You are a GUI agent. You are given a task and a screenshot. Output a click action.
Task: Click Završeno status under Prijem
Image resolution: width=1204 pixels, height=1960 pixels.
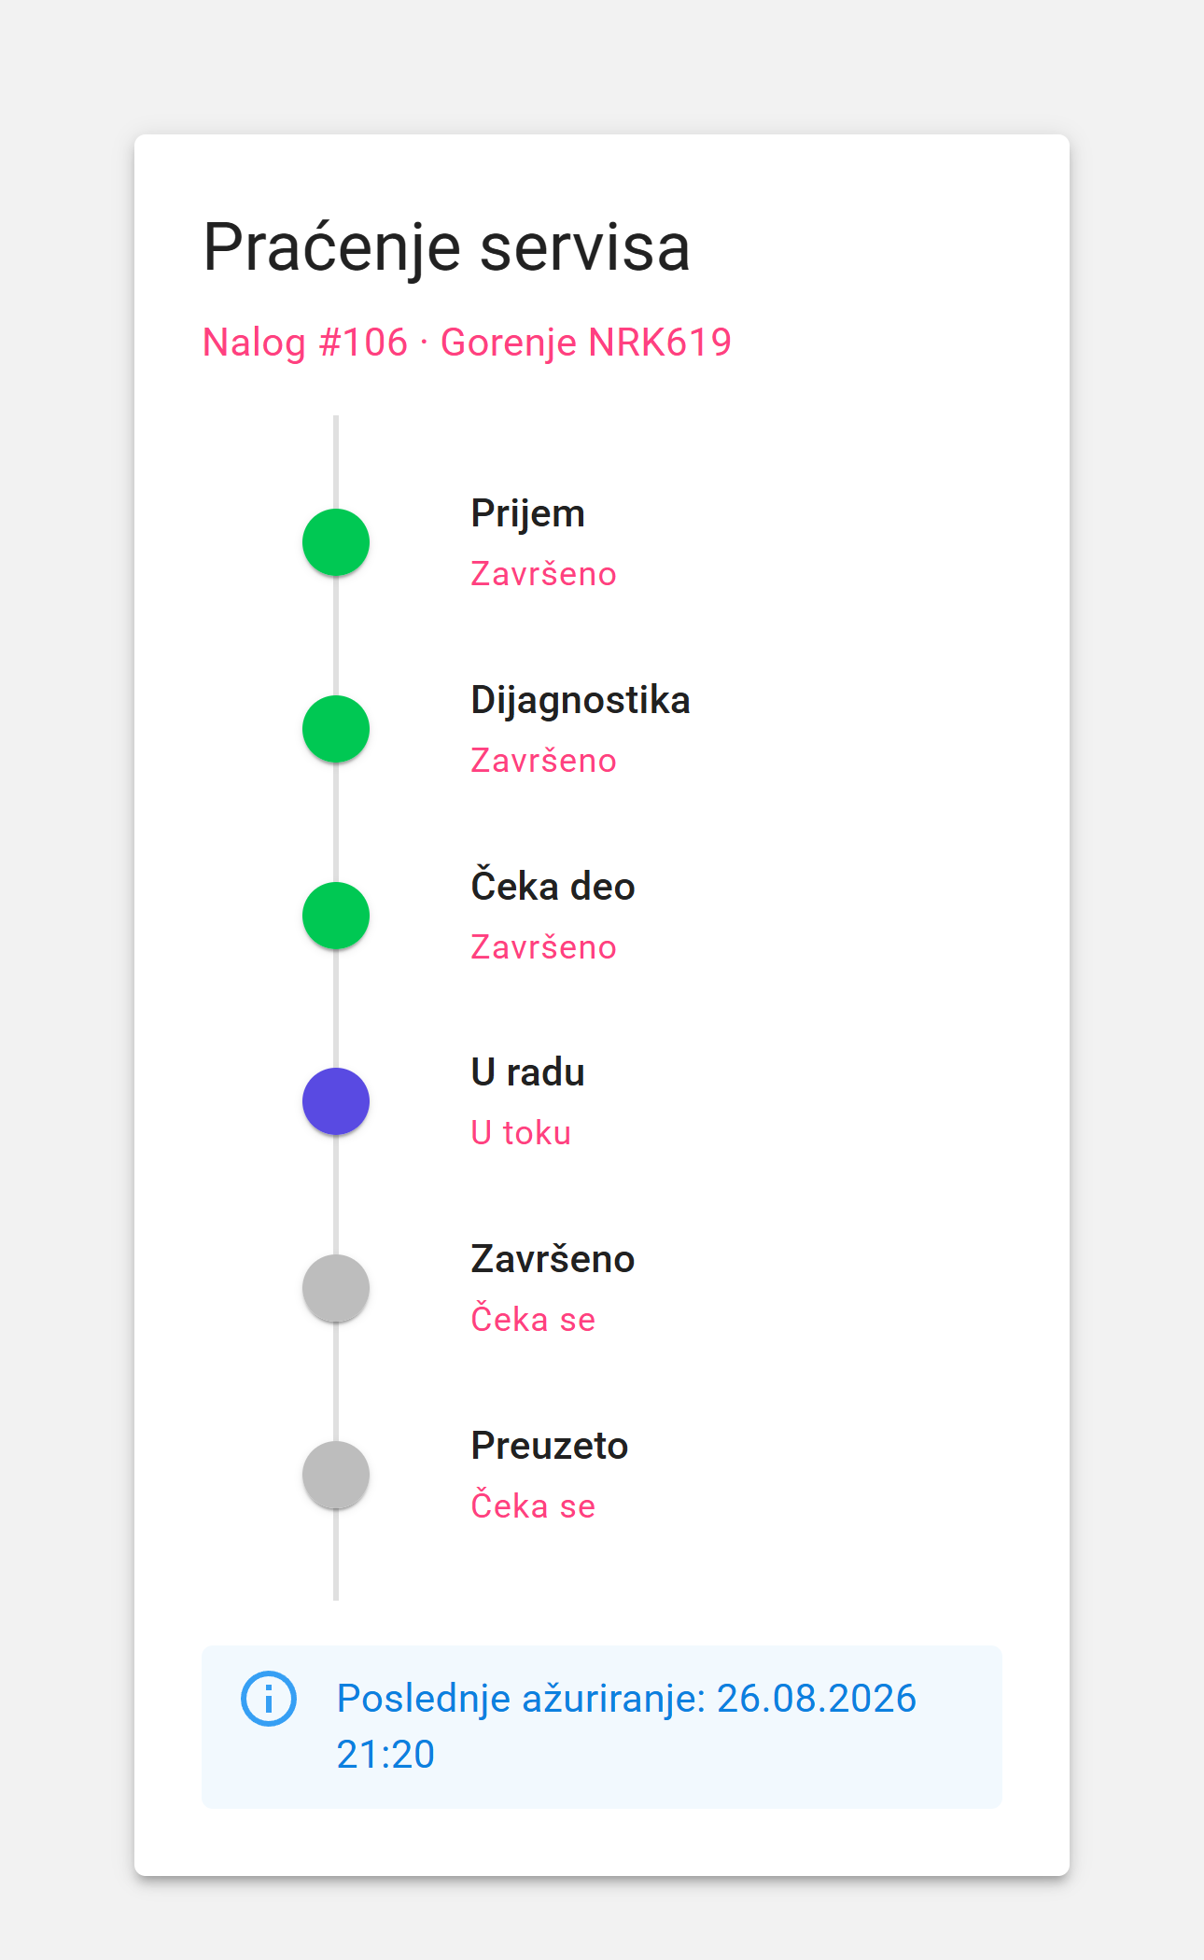[x=543, y=573]
